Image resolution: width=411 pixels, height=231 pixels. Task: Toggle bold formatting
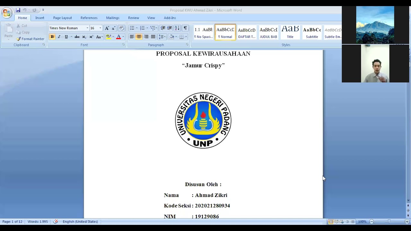click(x=52, y=37)
